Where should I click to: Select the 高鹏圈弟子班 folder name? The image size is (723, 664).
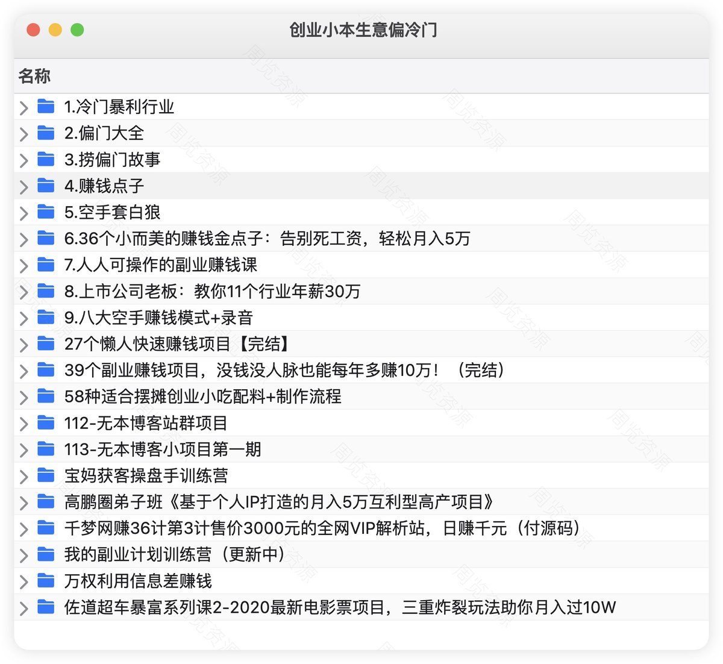tap(279, 502)
